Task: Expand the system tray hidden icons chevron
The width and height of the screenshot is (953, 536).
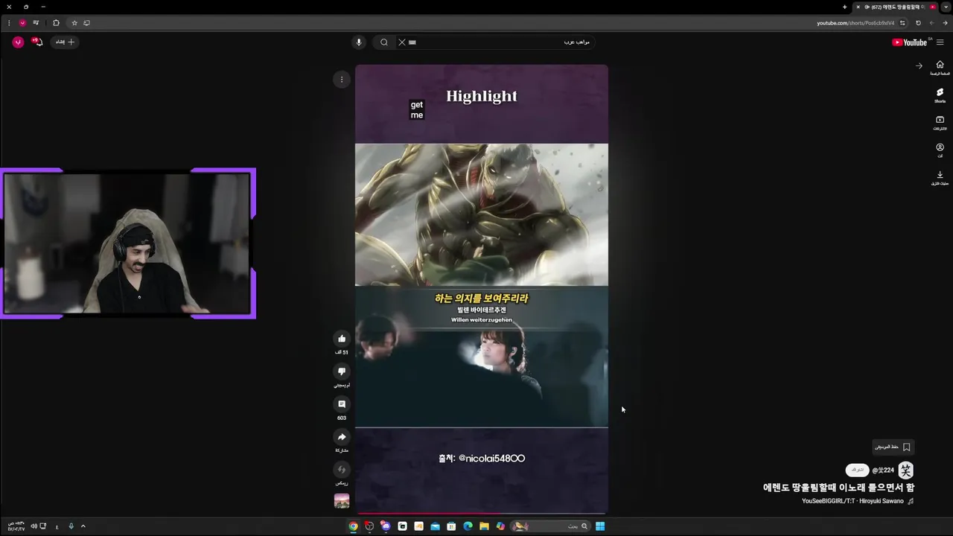Action: 83,526
